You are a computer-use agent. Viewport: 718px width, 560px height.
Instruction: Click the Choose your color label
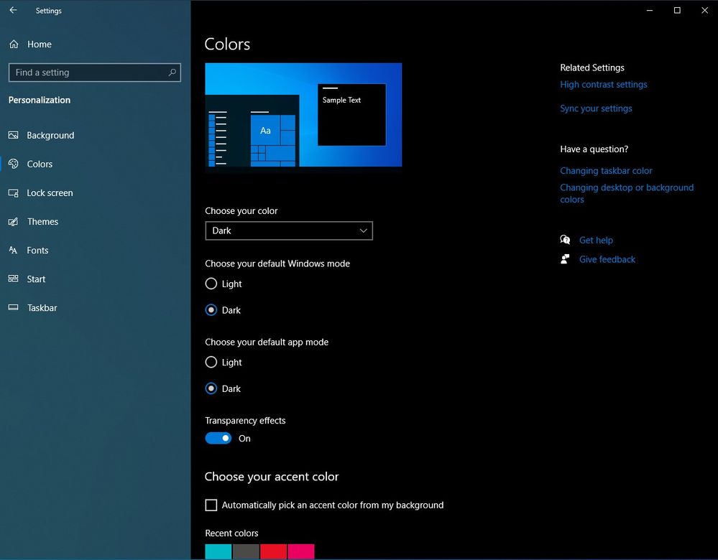tap(241, 211)
